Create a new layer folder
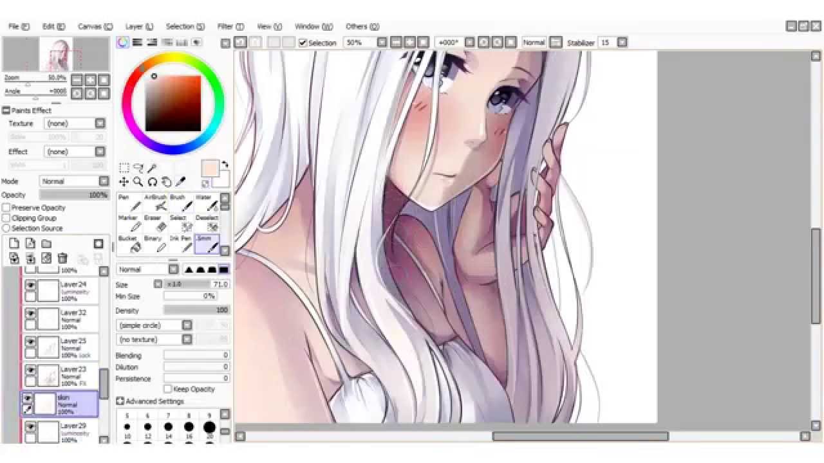Screen dimensions: 824x463 point(46,244)
